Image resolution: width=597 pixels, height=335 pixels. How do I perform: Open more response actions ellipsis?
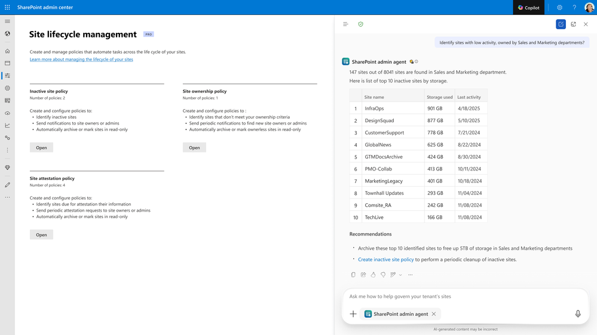pyautogui.click(x=410, y=275)
